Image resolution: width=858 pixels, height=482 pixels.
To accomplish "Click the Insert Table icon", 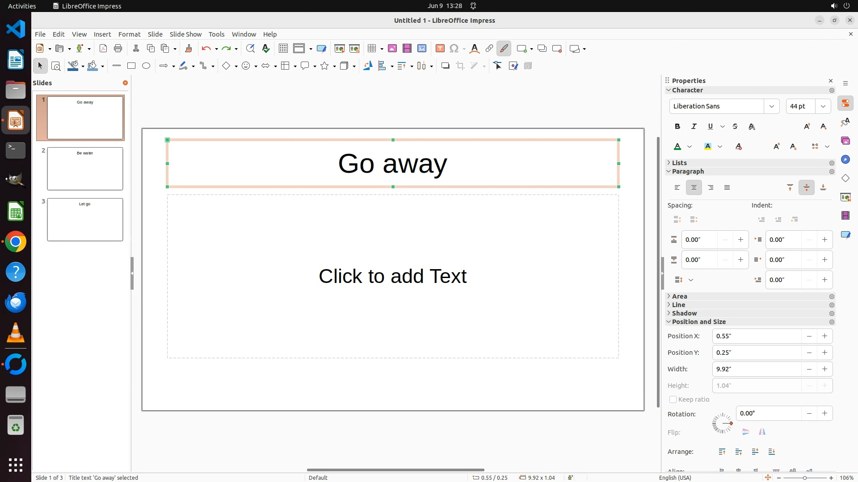I will tap(371, 49).
